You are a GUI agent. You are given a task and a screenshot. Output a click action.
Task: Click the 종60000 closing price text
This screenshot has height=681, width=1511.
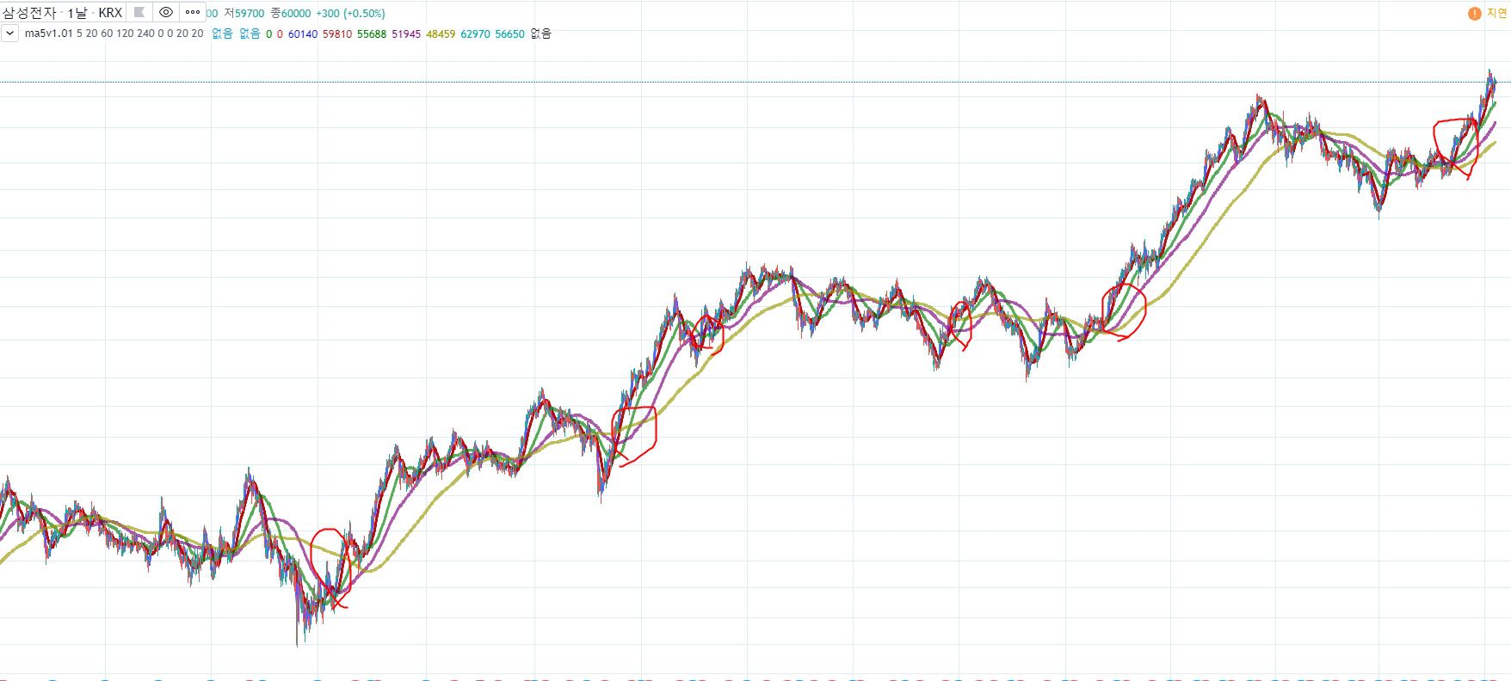coord(291,14)
